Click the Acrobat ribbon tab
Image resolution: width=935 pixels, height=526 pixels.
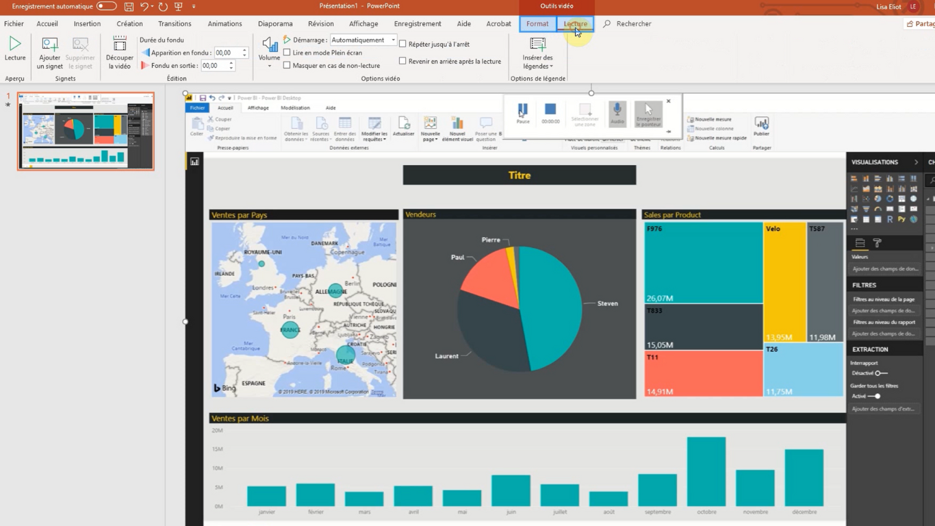click(x=498, y=24)
